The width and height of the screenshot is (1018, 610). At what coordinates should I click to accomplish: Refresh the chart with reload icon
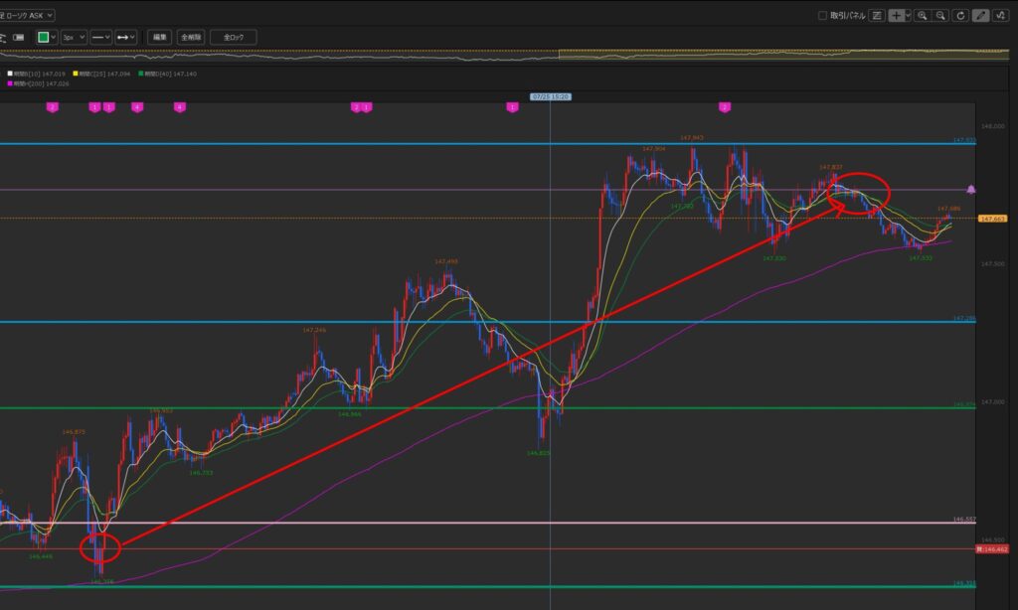(961, 15)
